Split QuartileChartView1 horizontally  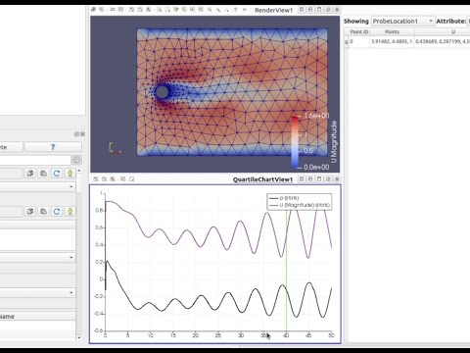(x=302, y=179)
